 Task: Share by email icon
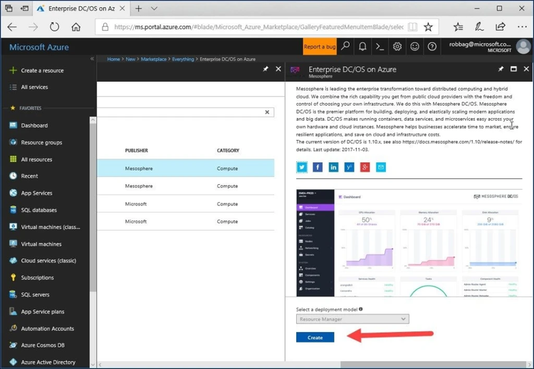(x=381, y=167)
